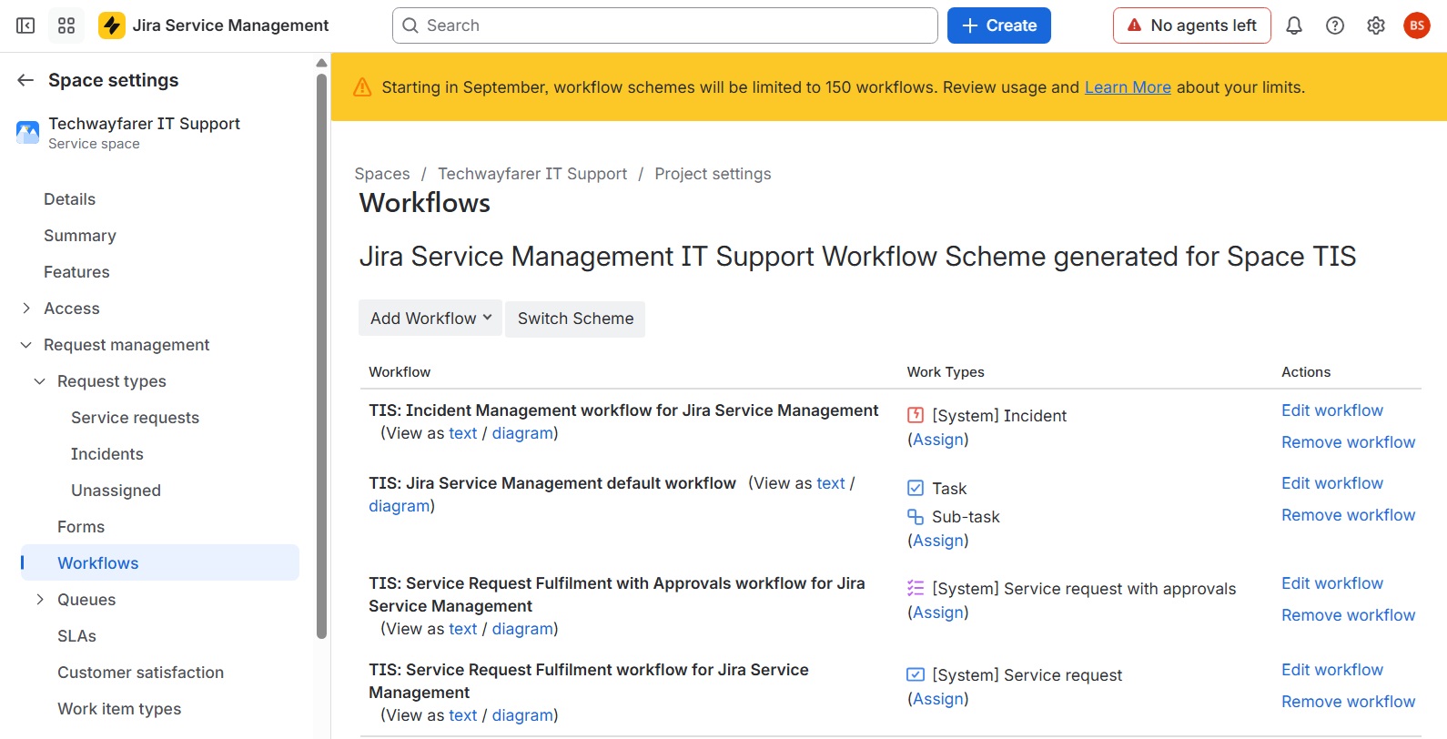Select Unassigned under Request types

pos(116,491)
